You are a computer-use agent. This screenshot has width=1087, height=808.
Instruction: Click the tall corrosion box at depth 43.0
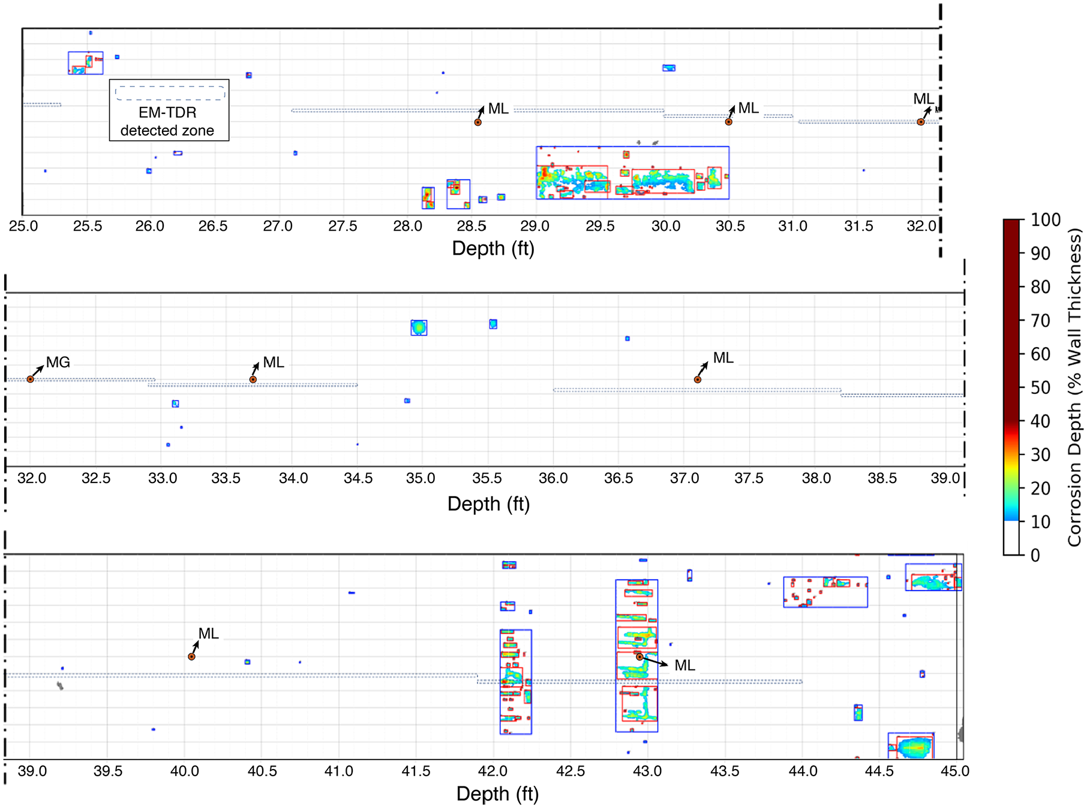636,656
